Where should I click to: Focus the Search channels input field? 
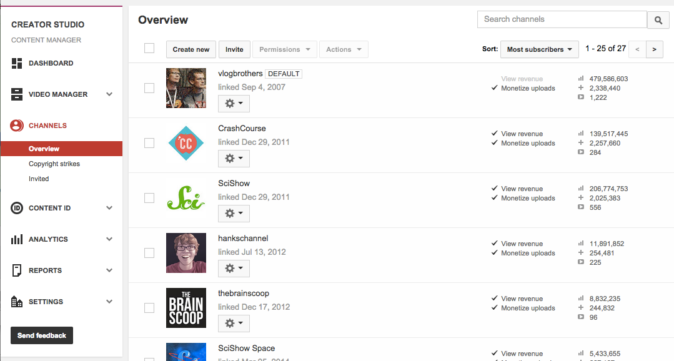pyautogui.click(x=562, y=19)
